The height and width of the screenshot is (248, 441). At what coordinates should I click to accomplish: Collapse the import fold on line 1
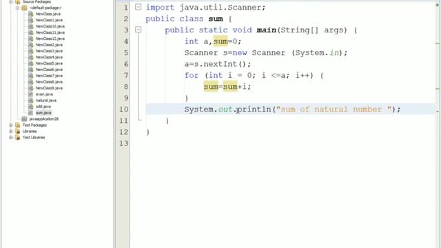coord(138,7)
